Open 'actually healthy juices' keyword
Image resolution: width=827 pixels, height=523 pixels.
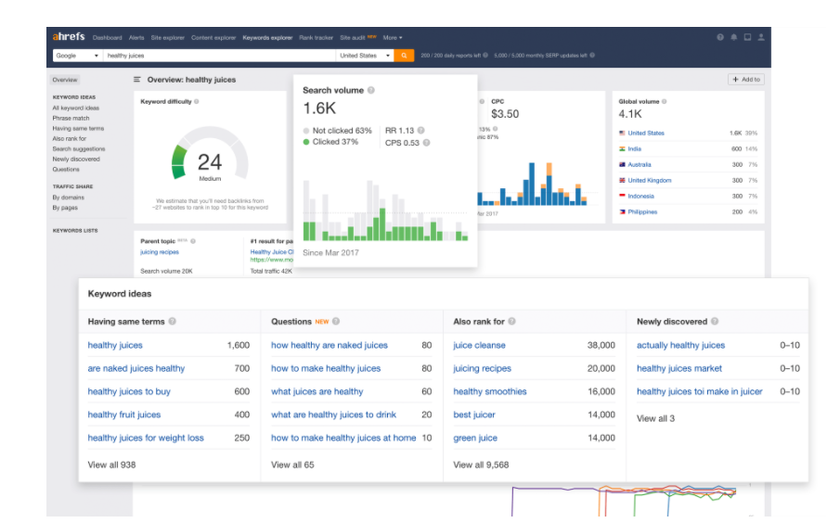tap(681, 346)
